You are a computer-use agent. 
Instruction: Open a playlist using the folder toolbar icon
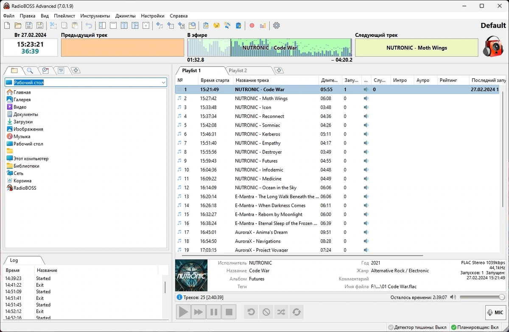tap(18, 25)
